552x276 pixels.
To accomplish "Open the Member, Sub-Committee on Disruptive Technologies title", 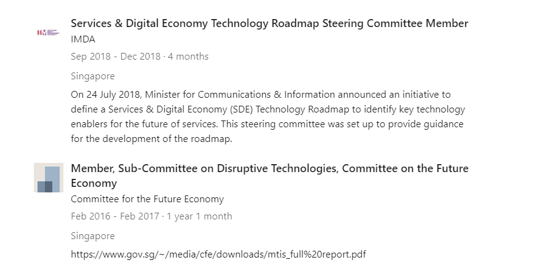I will [x=270, y=175].
